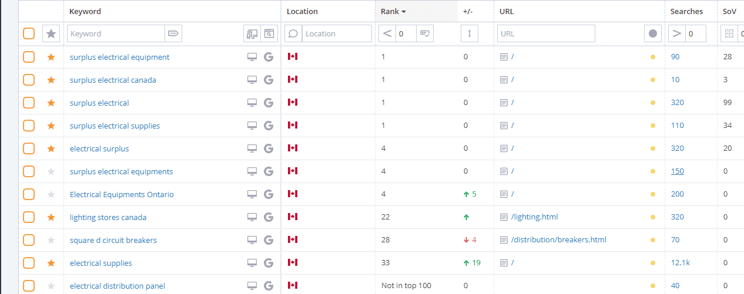Open the 'Electrical Equipments Ontario' keyword link
This screenshot has height=294, width=744.
coord(122,194)
